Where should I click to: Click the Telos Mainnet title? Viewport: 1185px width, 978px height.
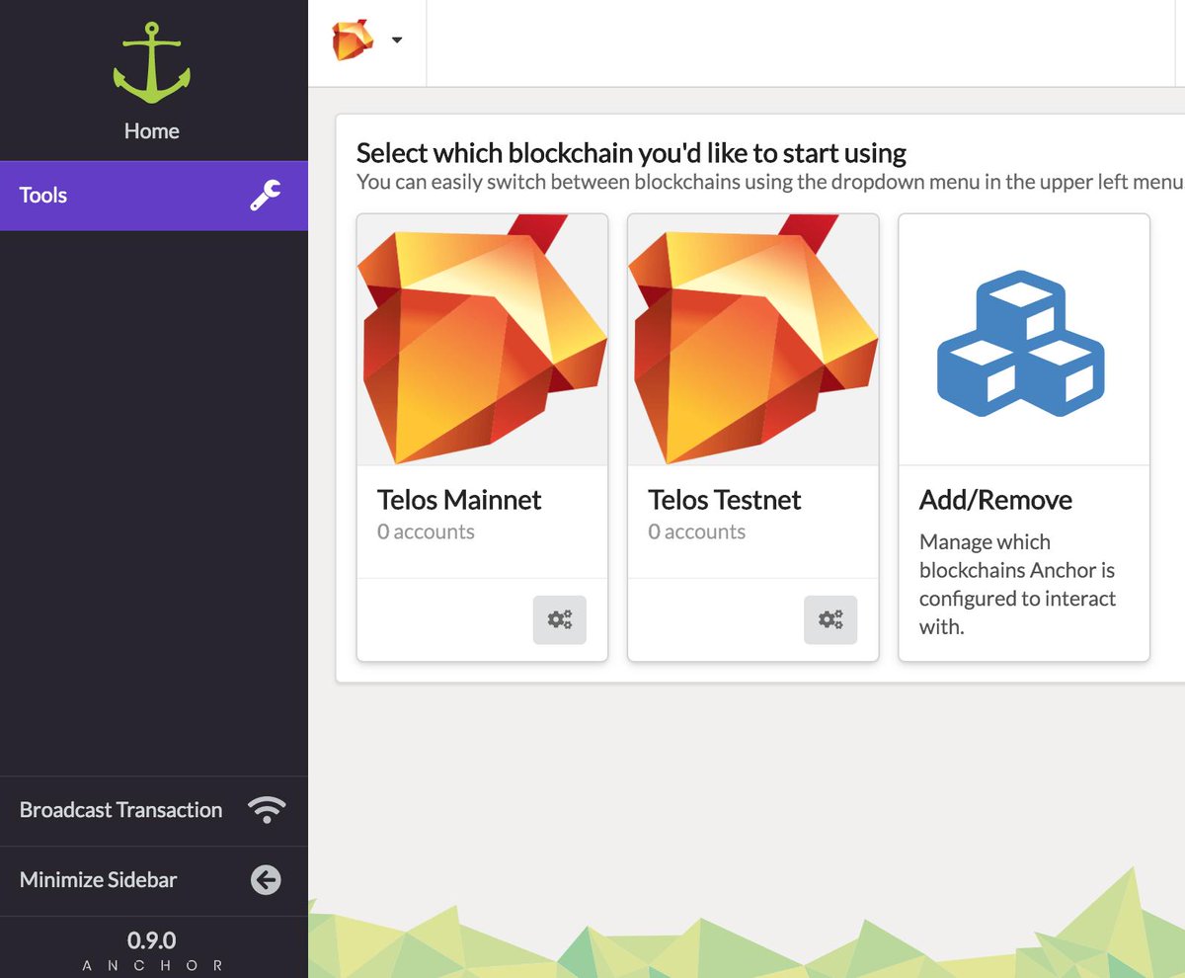pos(459,500)
